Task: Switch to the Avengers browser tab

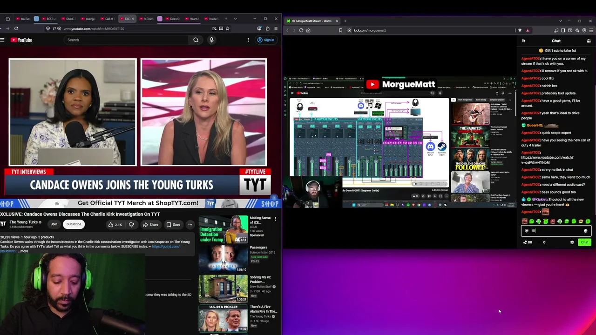Action: (89, 19)
